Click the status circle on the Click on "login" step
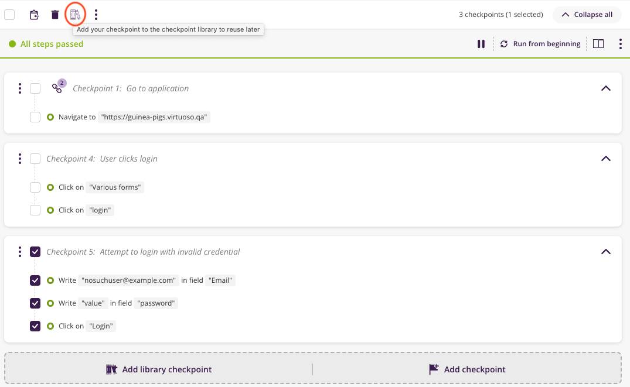The image size is (630, 387). (50, 210)
